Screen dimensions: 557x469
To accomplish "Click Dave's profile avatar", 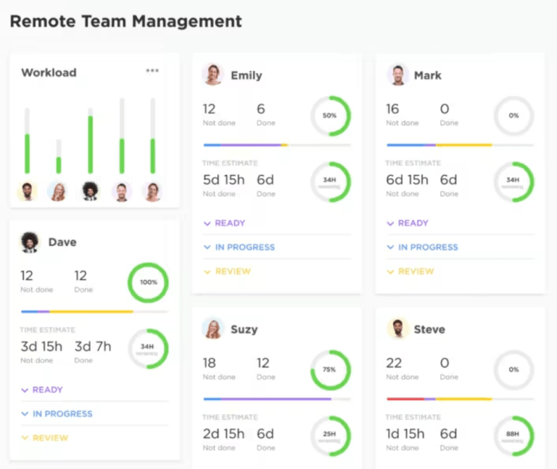I will coord(30,242).
